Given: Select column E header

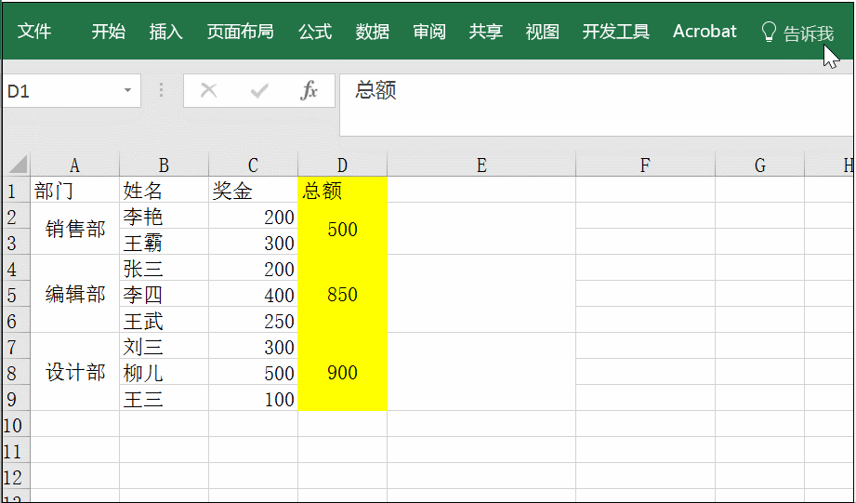Looking at the screenshot, I should (x=481, y=165).
